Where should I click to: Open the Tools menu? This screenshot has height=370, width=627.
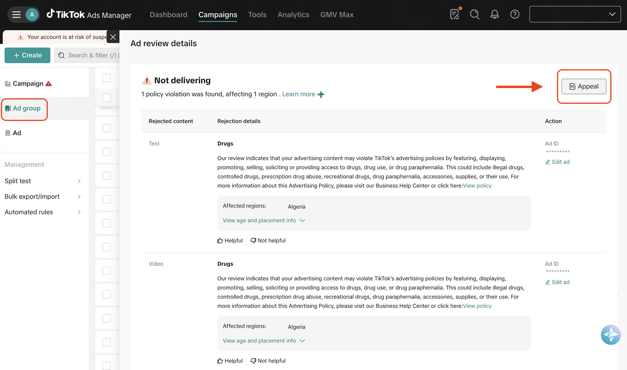[x=257, y=15]
